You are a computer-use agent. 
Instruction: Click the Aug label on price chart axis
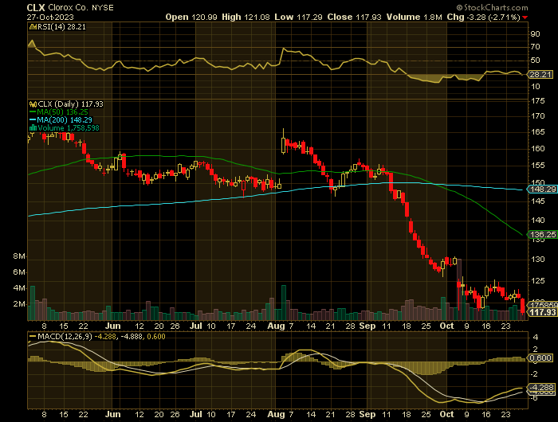pyautogui.click(x=276, y=326)
